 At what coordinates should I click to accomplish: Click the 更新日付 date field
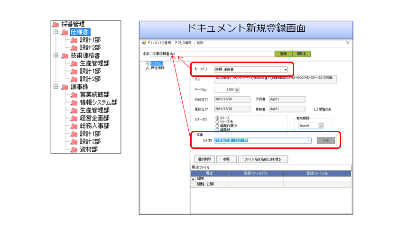232,109
